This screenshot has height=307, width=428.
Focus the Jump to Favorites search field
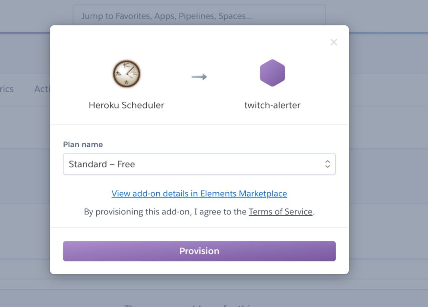click(x=199, y=16)
